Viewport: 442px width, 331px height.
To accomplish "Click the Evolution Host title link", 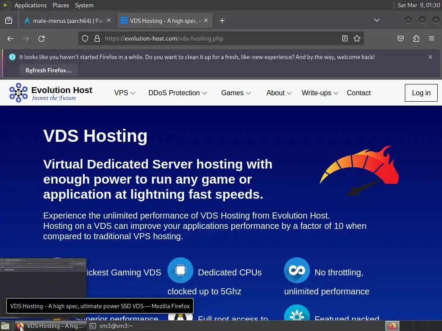I will [61, 90].
